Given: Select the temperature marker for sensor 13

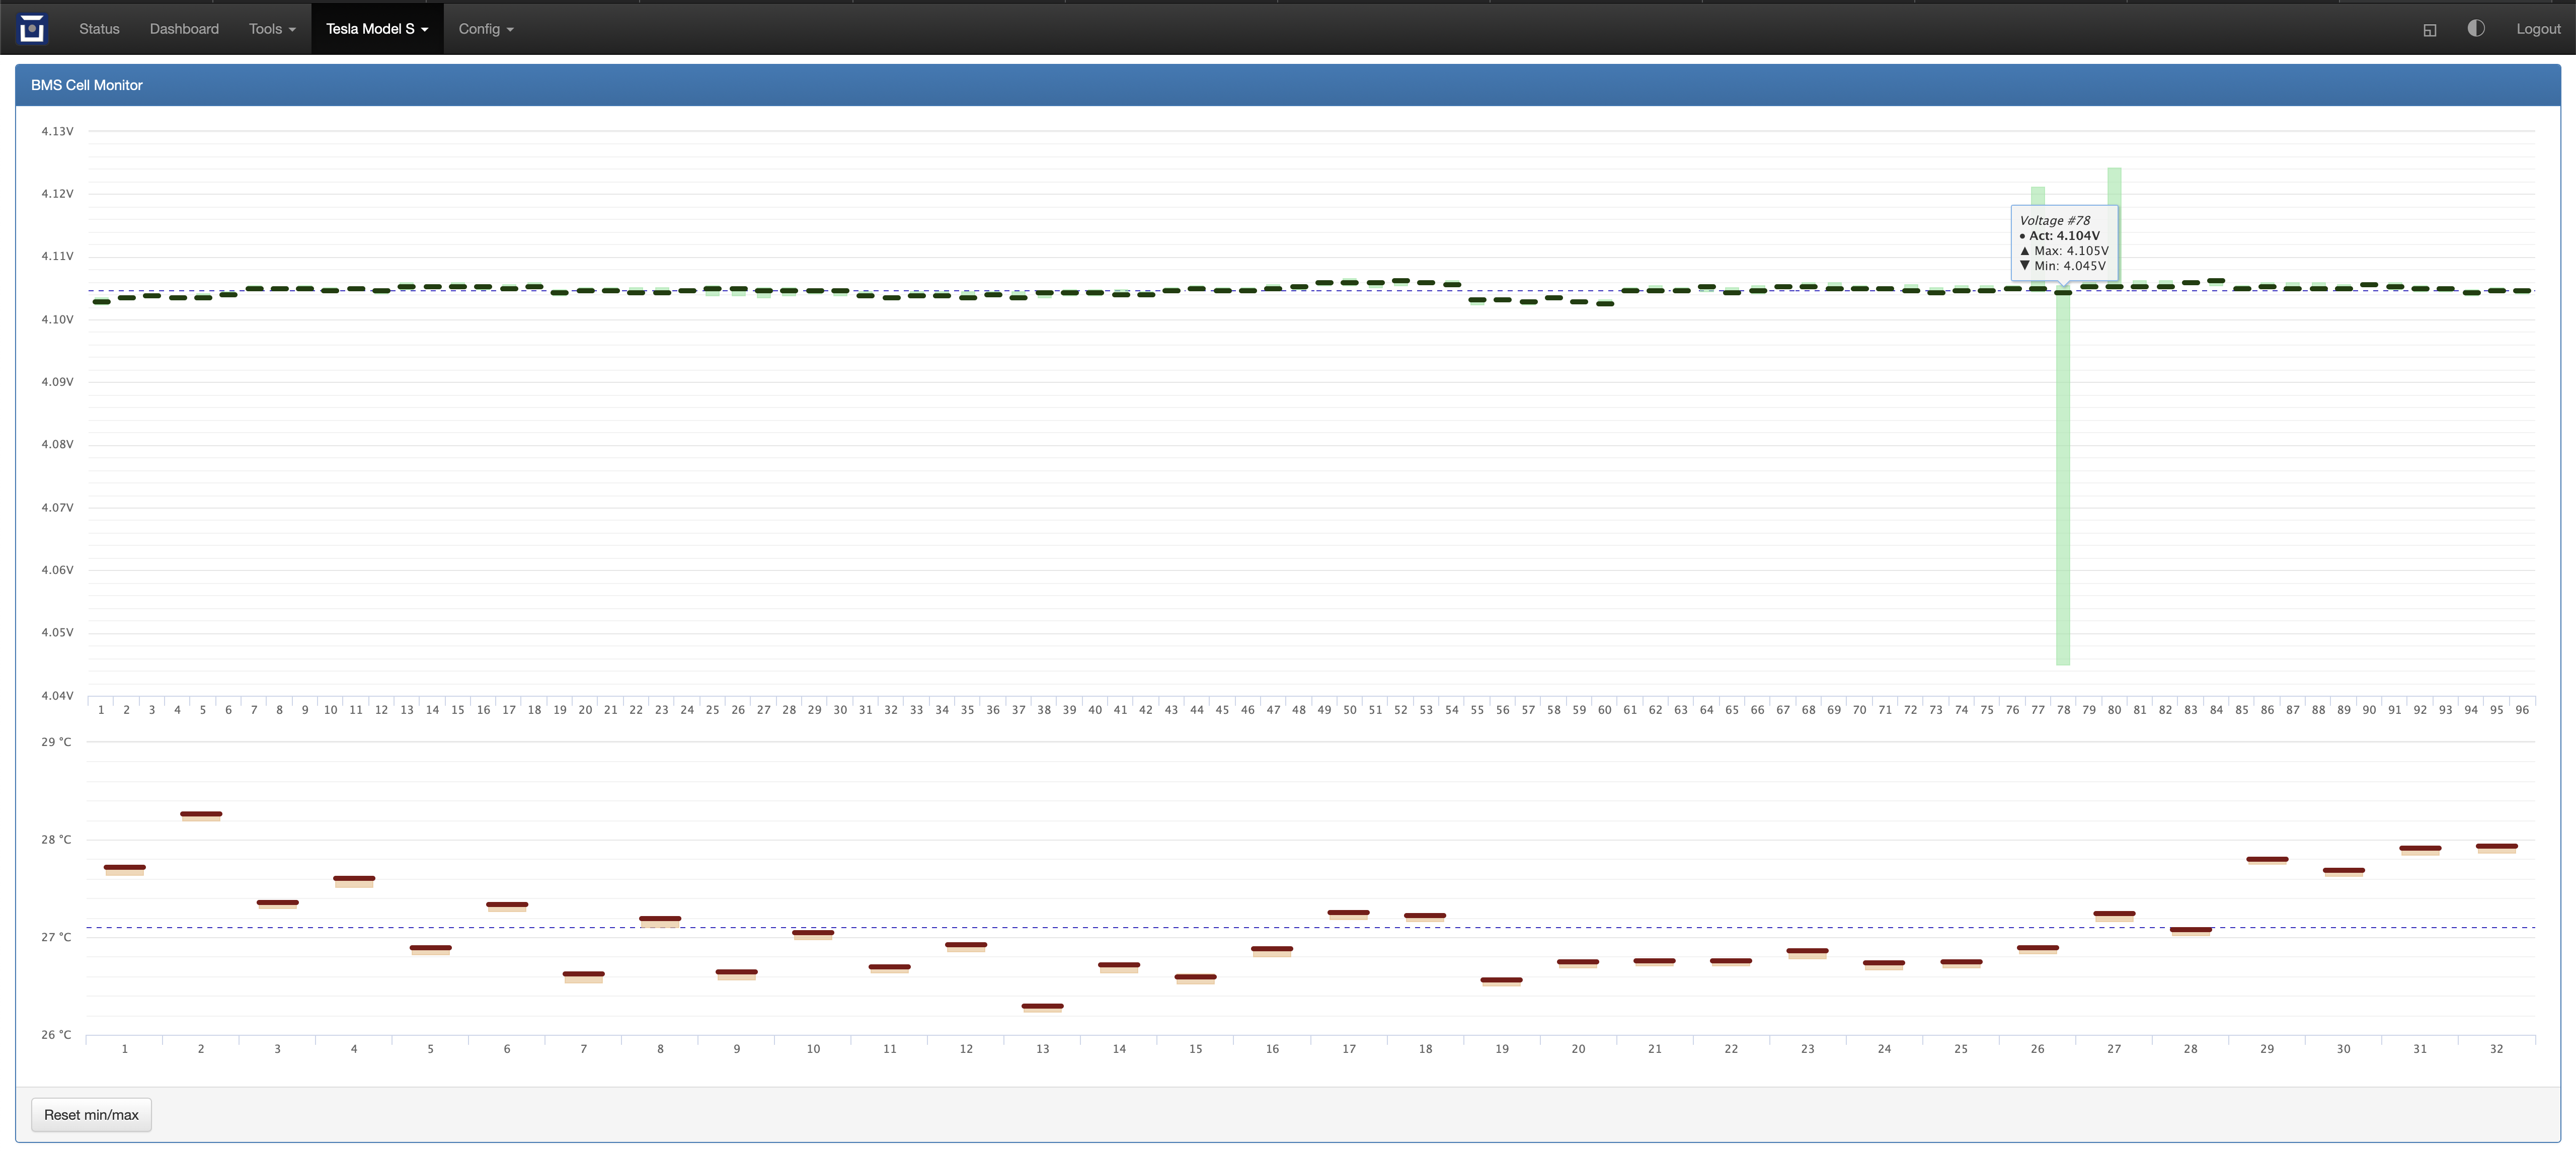Looking at the screenshot, I should coord(1042,1006).
